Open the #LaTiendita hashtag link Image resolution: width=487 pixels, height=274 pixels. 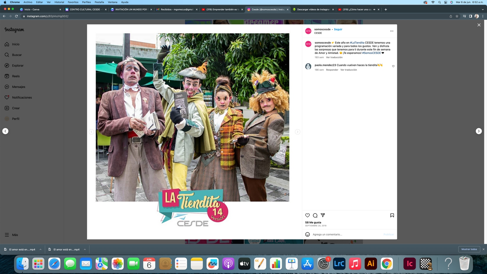point(357,43)
